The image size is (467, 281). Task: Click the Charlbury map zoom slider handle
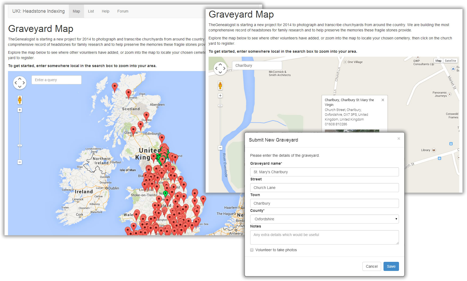tap(220, 106)
